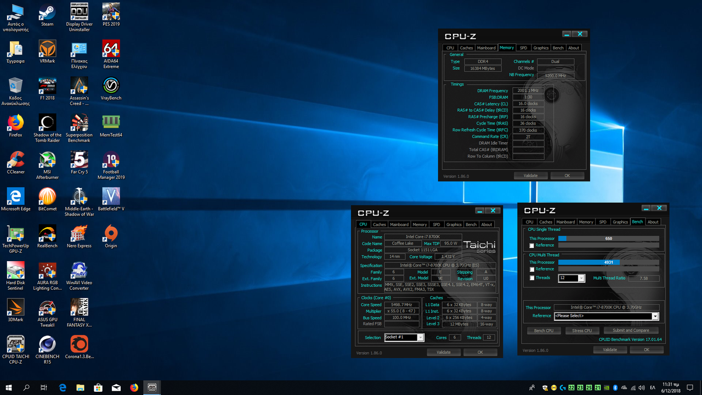Open Mainboard tab in CPU window

399,224
